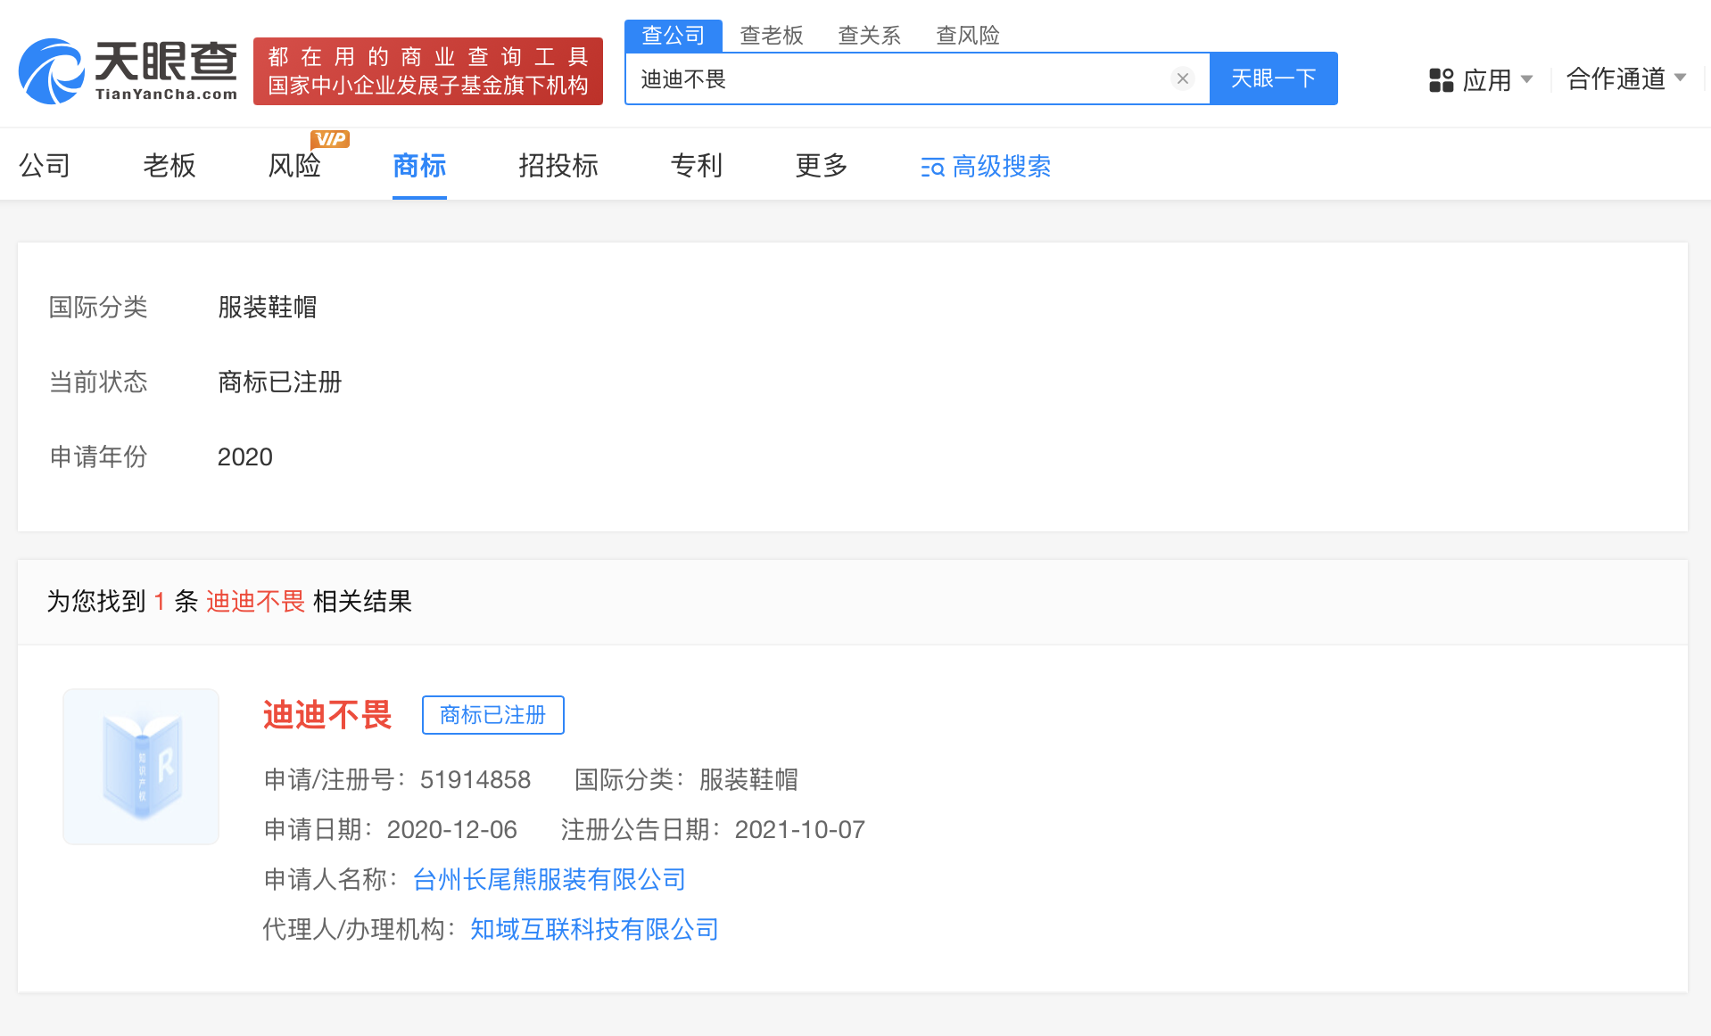Switch to the 查风险 search tab
This screenshot has height=1036, width=1711.
click(968, 36)
